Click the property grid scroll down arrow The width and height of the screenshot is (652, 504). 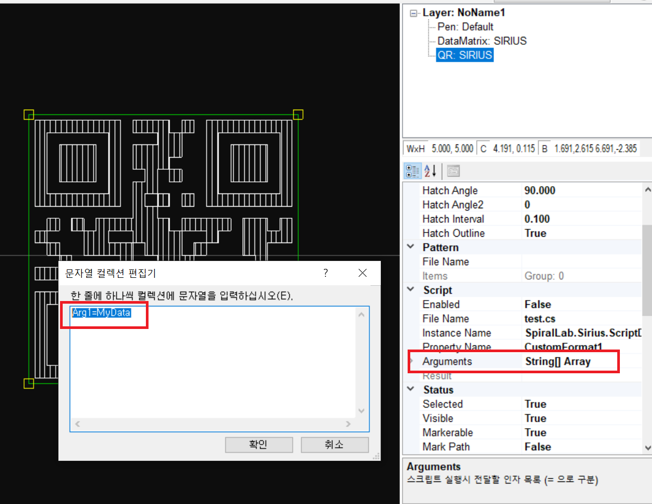pyautogui.click(x=647, y=448)
